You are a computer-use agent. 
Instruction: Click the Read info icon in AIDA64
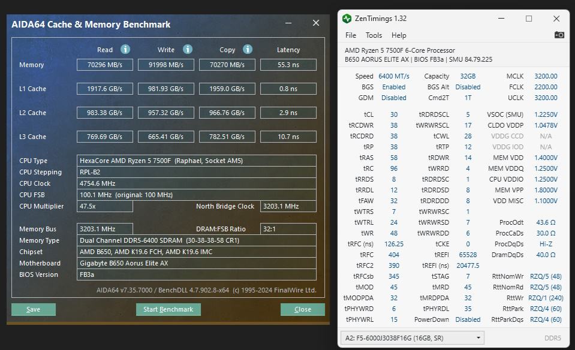pos(125,49)
